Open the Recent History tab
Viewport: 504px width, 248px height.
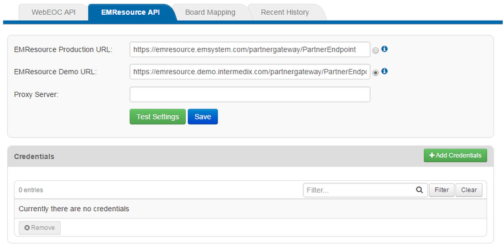tap(285, 12)
